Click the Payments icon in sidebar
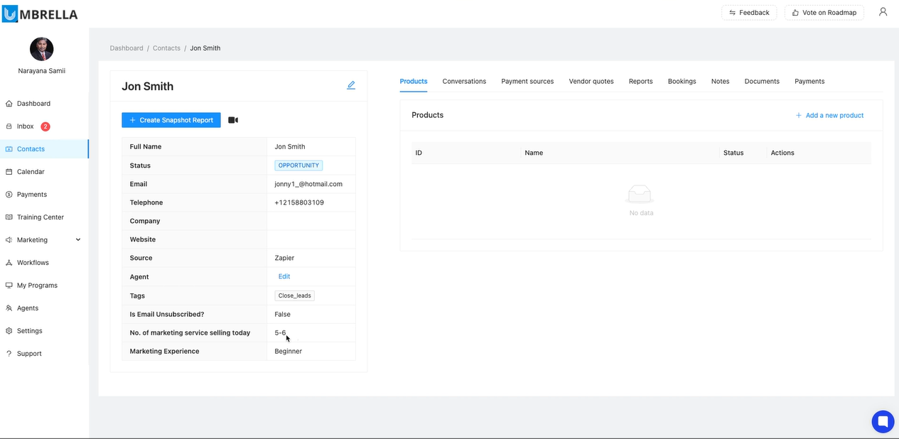This screenshot has width=899, height=439. pos(9,195)
